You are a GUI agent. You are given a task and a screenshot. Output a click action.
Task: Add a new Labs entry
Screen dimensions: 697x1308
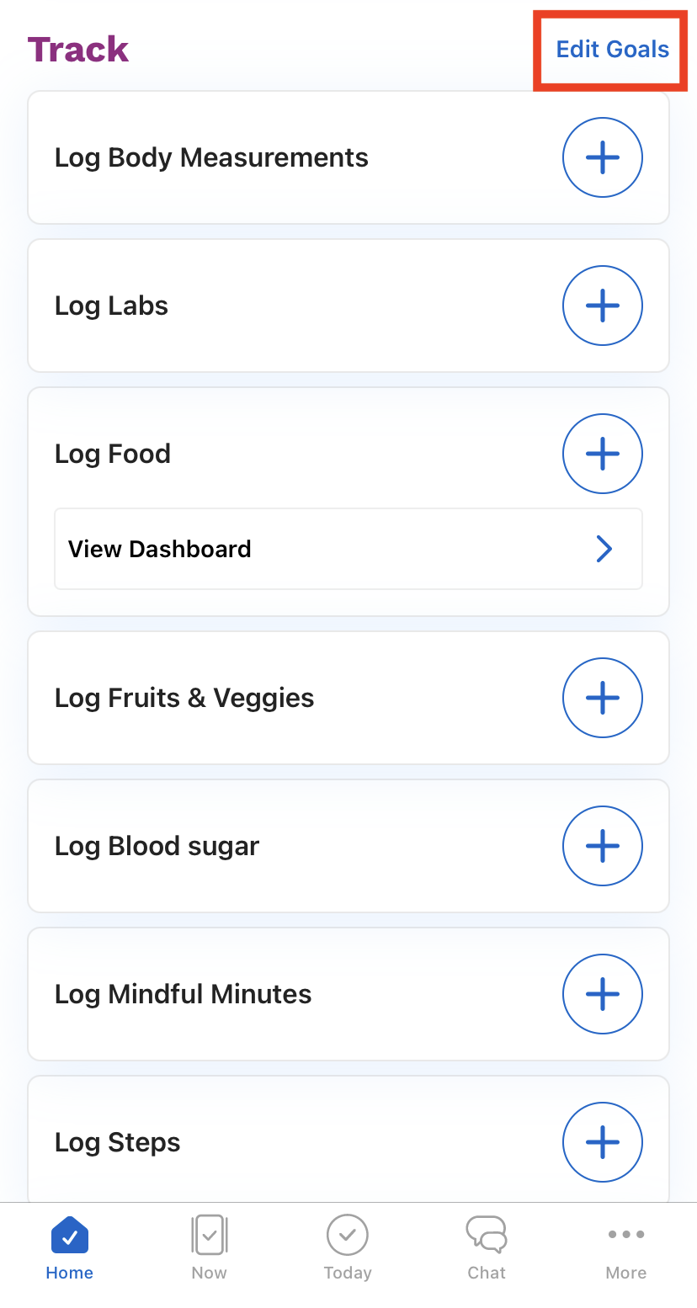[602, 306]
